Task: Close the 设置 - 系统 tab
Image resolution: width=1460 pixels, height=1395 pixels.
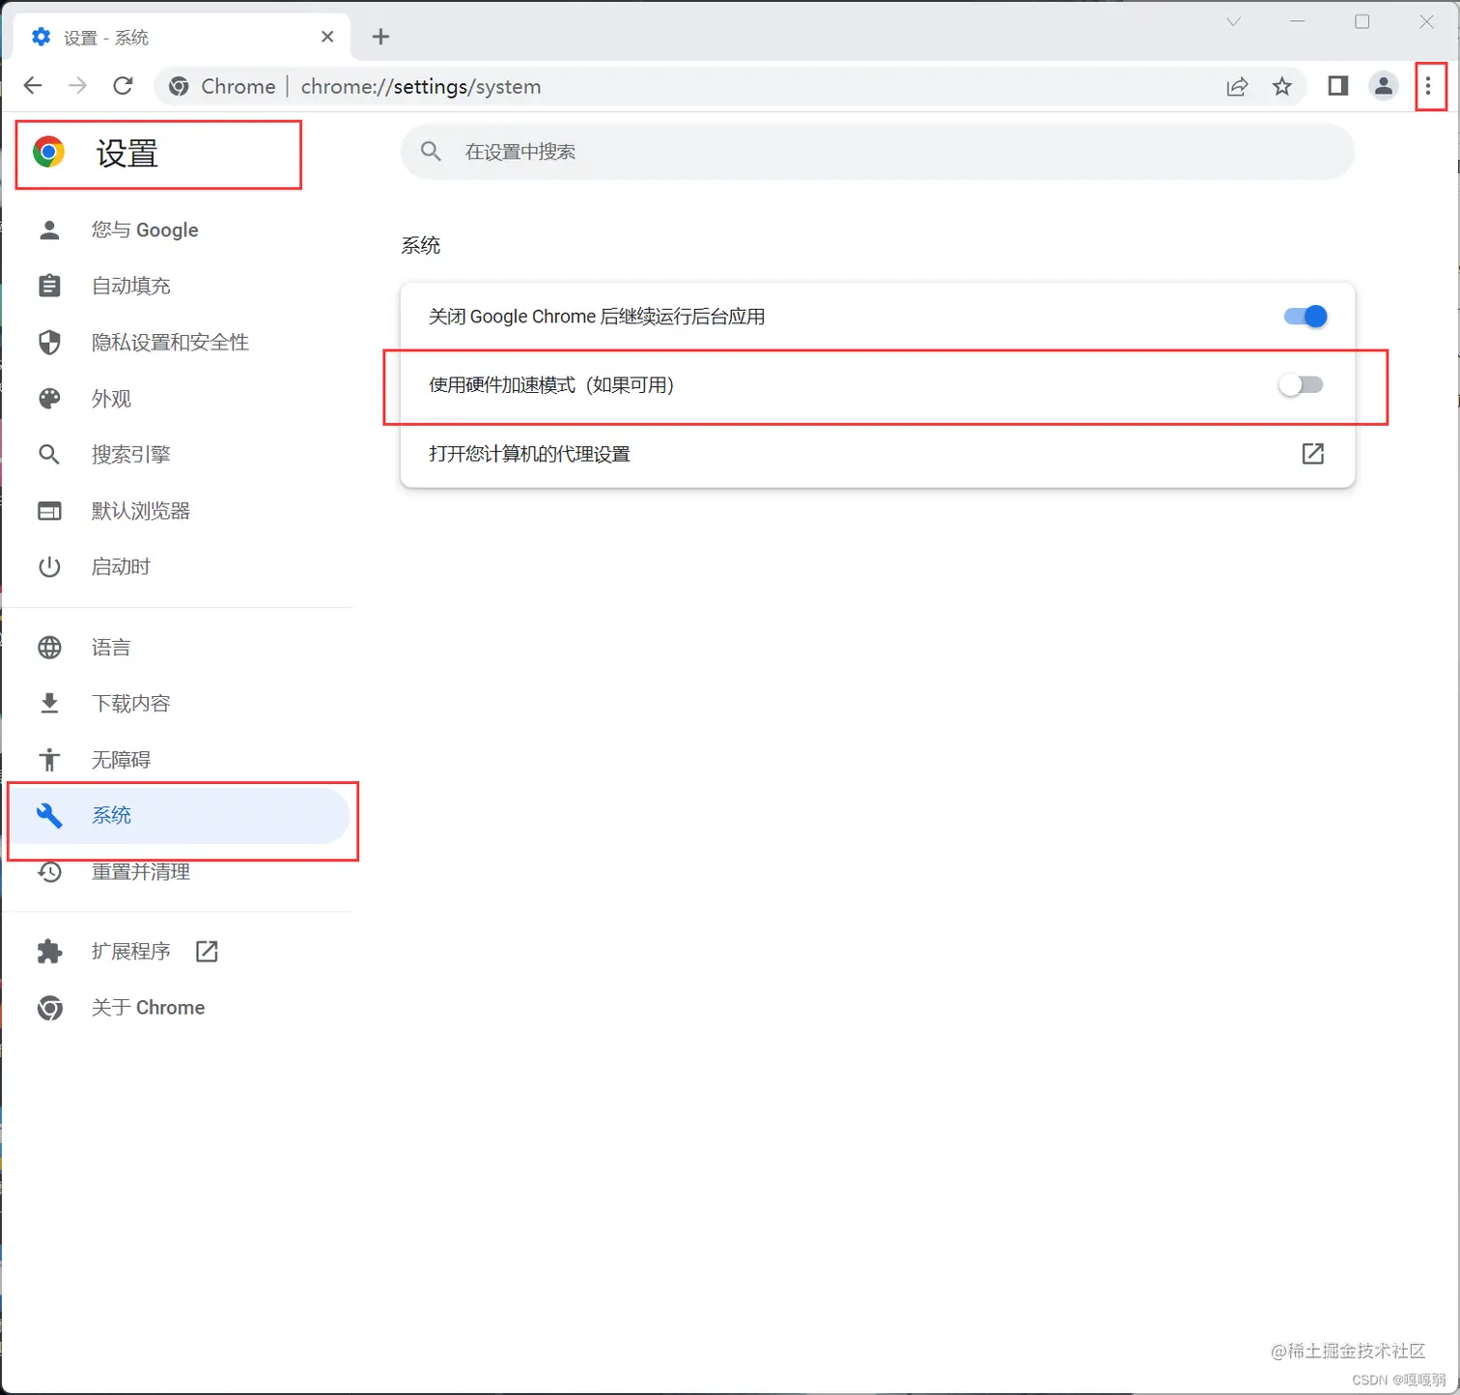Action: point(327,37)
